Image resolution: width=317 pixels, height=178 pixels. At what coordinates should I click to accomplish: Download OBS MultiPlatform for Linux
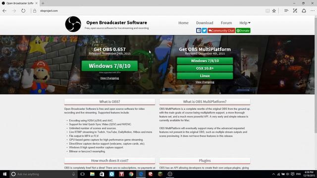(205, 76)
